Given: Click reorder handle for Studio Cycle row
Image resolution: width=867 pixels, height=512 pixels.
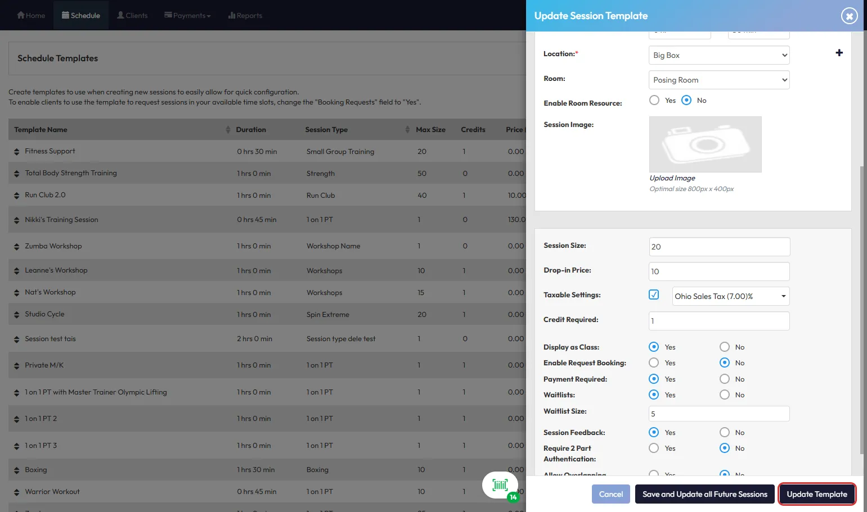Looking at the screenshot, I should pyautogui.click(x=16, y=315).
